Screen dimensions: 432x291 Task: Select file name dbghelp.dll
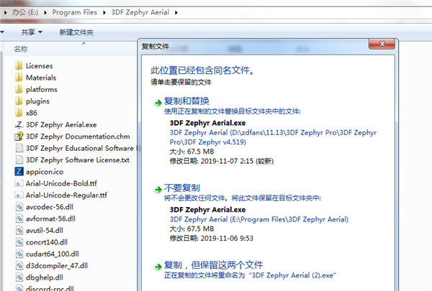45,277
